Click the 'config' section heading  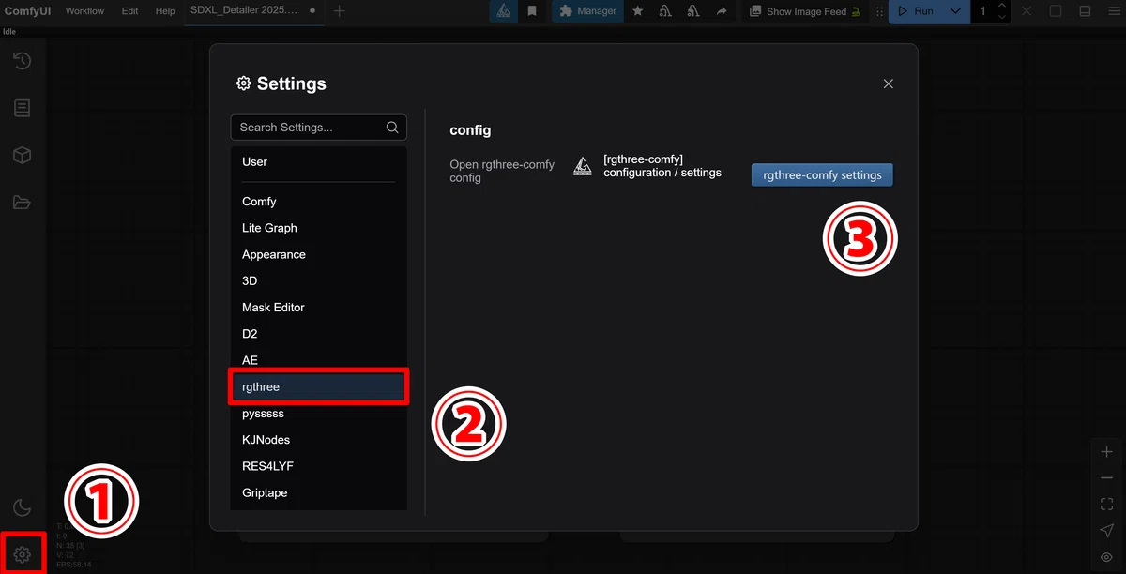470,130
